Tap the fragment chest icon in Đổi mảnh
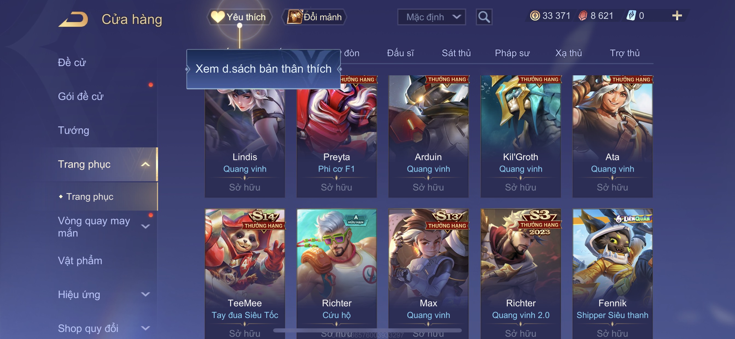This screenshot has height=339, width=735. 294,17
